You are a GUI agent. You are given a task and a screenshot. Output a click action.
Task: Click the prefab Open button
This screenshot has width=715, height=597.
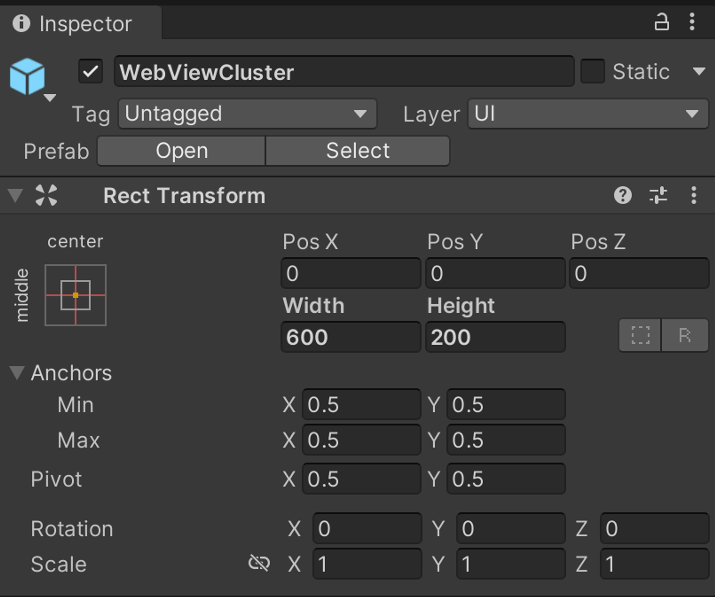coord(182,151)
